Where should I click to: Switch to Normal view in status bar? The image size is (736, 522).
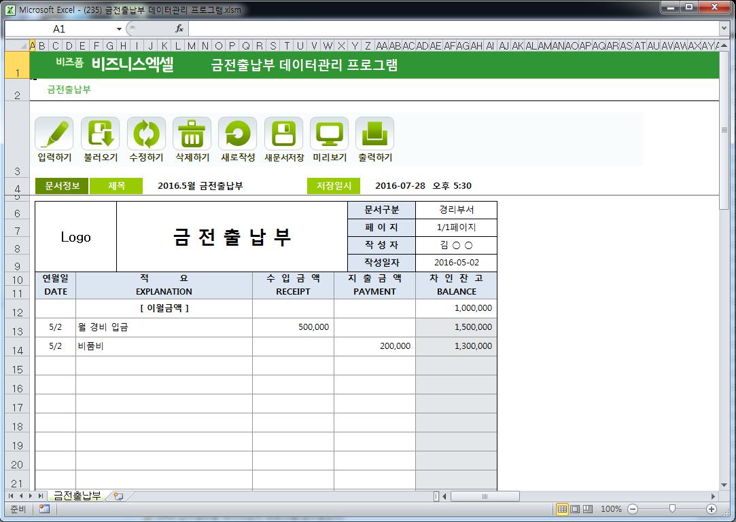click(x=562, y=509)
